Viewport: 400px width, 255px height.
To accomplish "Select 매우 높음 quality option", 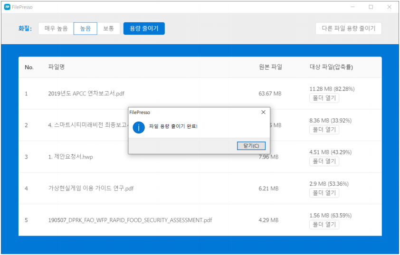I will (x=56, y=28).
